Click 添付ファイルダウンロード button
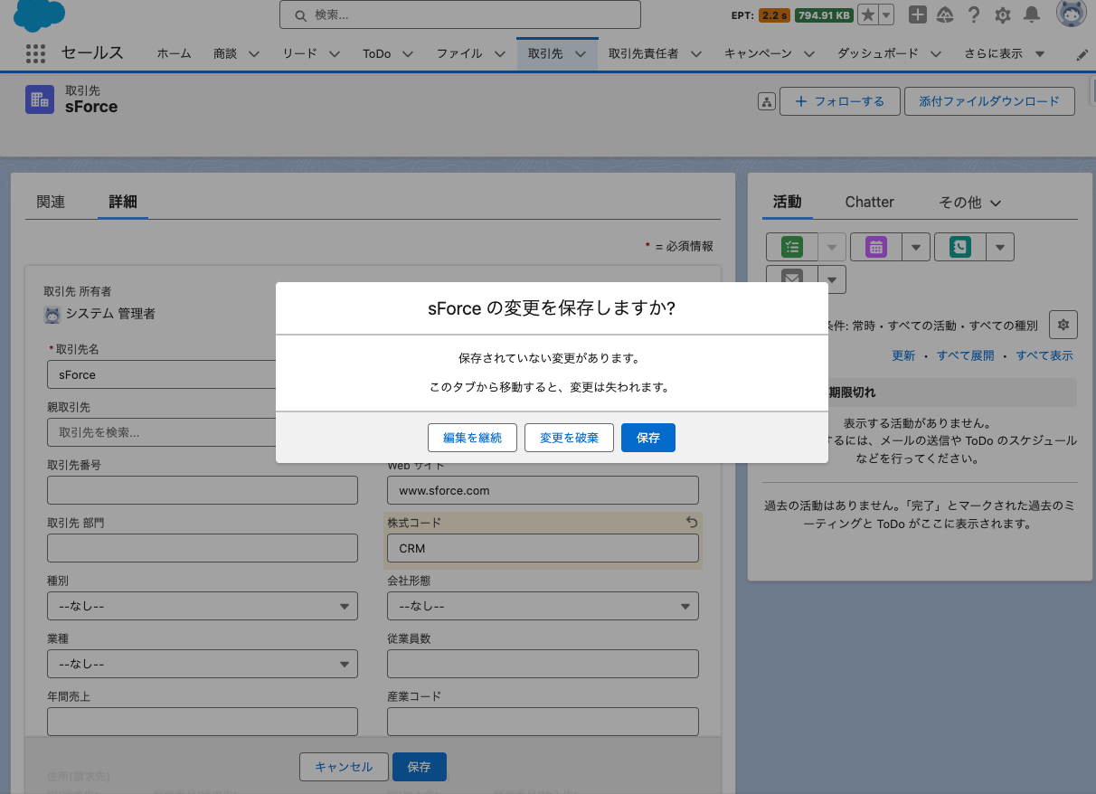 [989, 101]
